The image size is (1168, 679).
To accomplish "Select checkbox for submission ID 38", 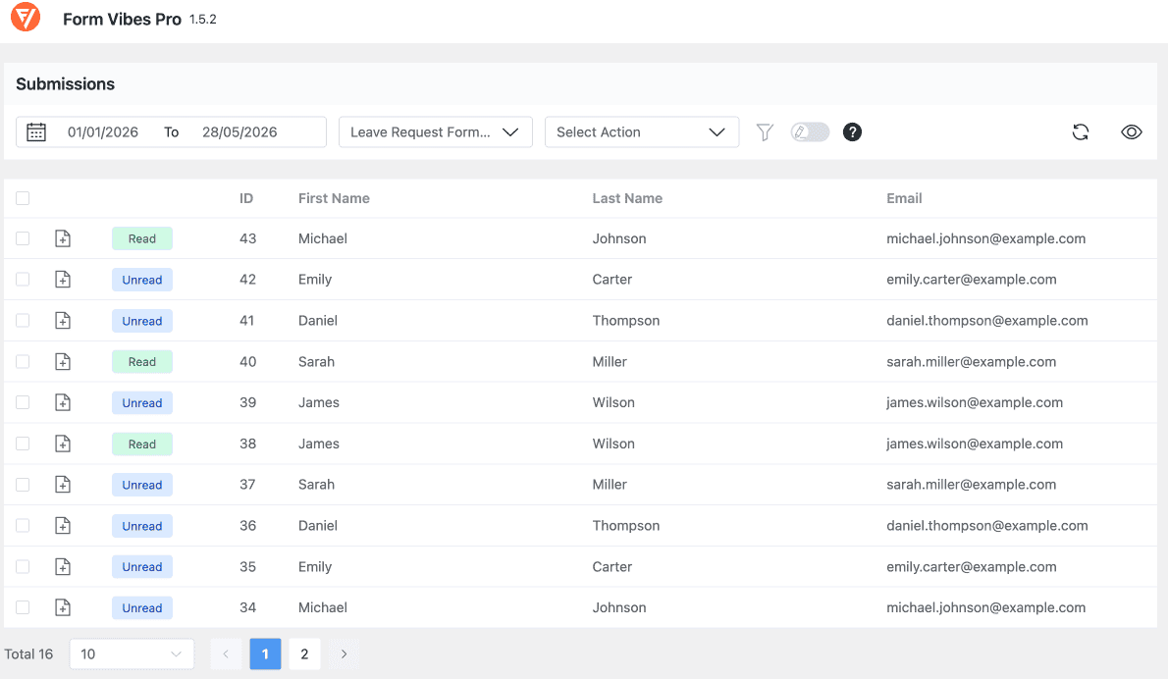I will 24,444.
